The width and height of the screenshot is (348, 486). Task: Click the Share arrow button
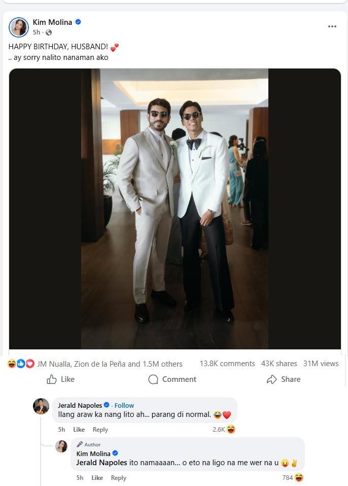point(284,379)
